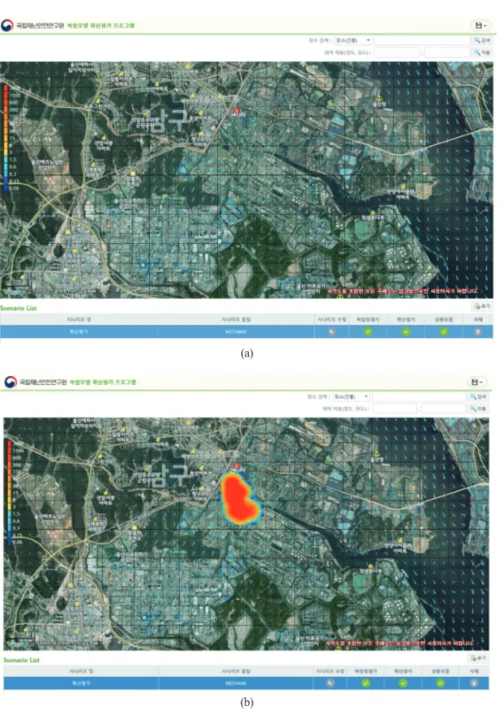
Task: Select the METHANE cell in figure (a) table
Action: point(236,332)
